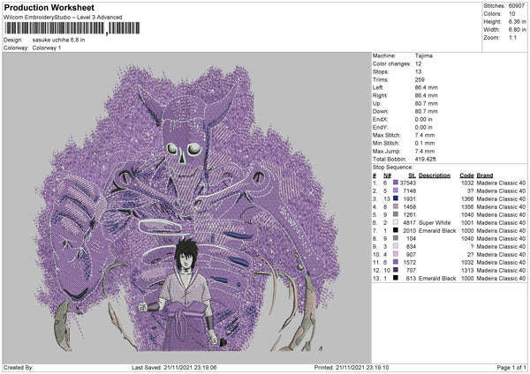
Task: Click the 'EndX:' label
Action: click(380, 119)
